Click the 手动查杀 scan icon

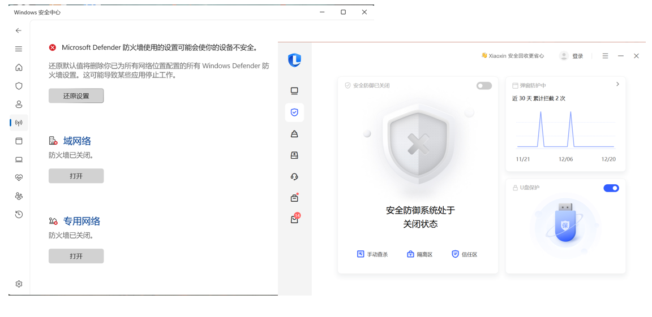(x=361, y=254)
